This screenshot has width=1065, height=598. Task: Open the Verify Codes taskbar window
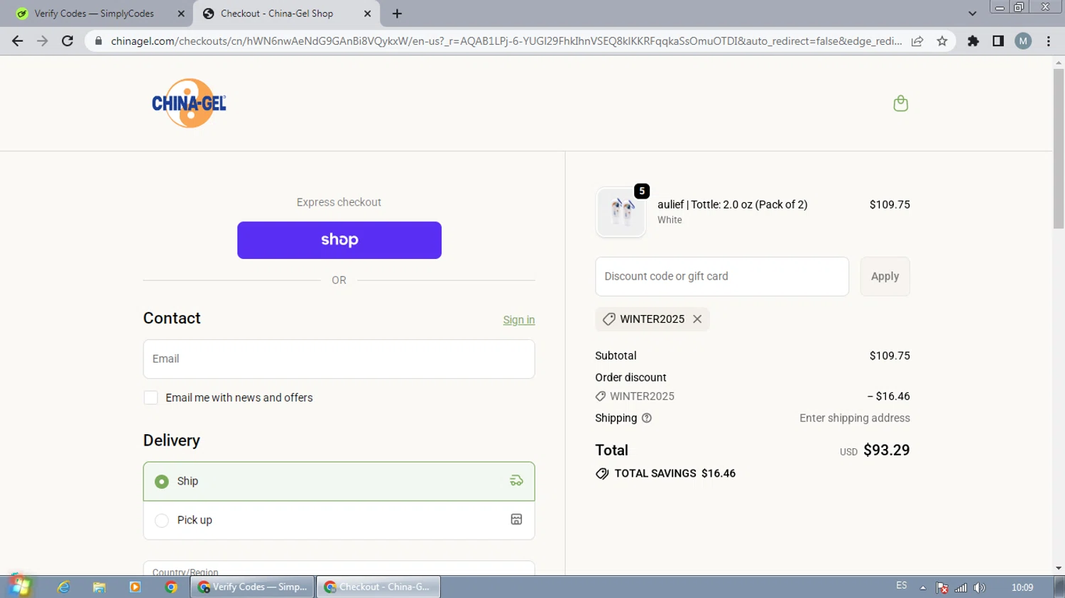click(253, 587)
